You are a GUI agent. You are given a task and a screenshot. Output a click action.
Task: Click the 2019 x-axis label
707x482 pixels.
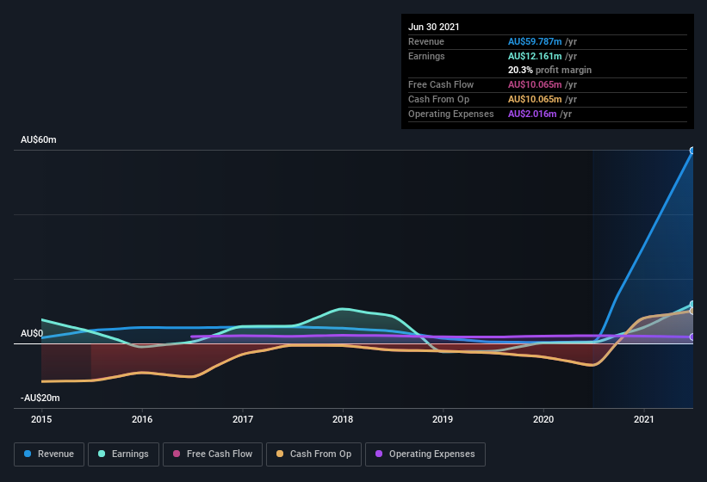(443, 419)
